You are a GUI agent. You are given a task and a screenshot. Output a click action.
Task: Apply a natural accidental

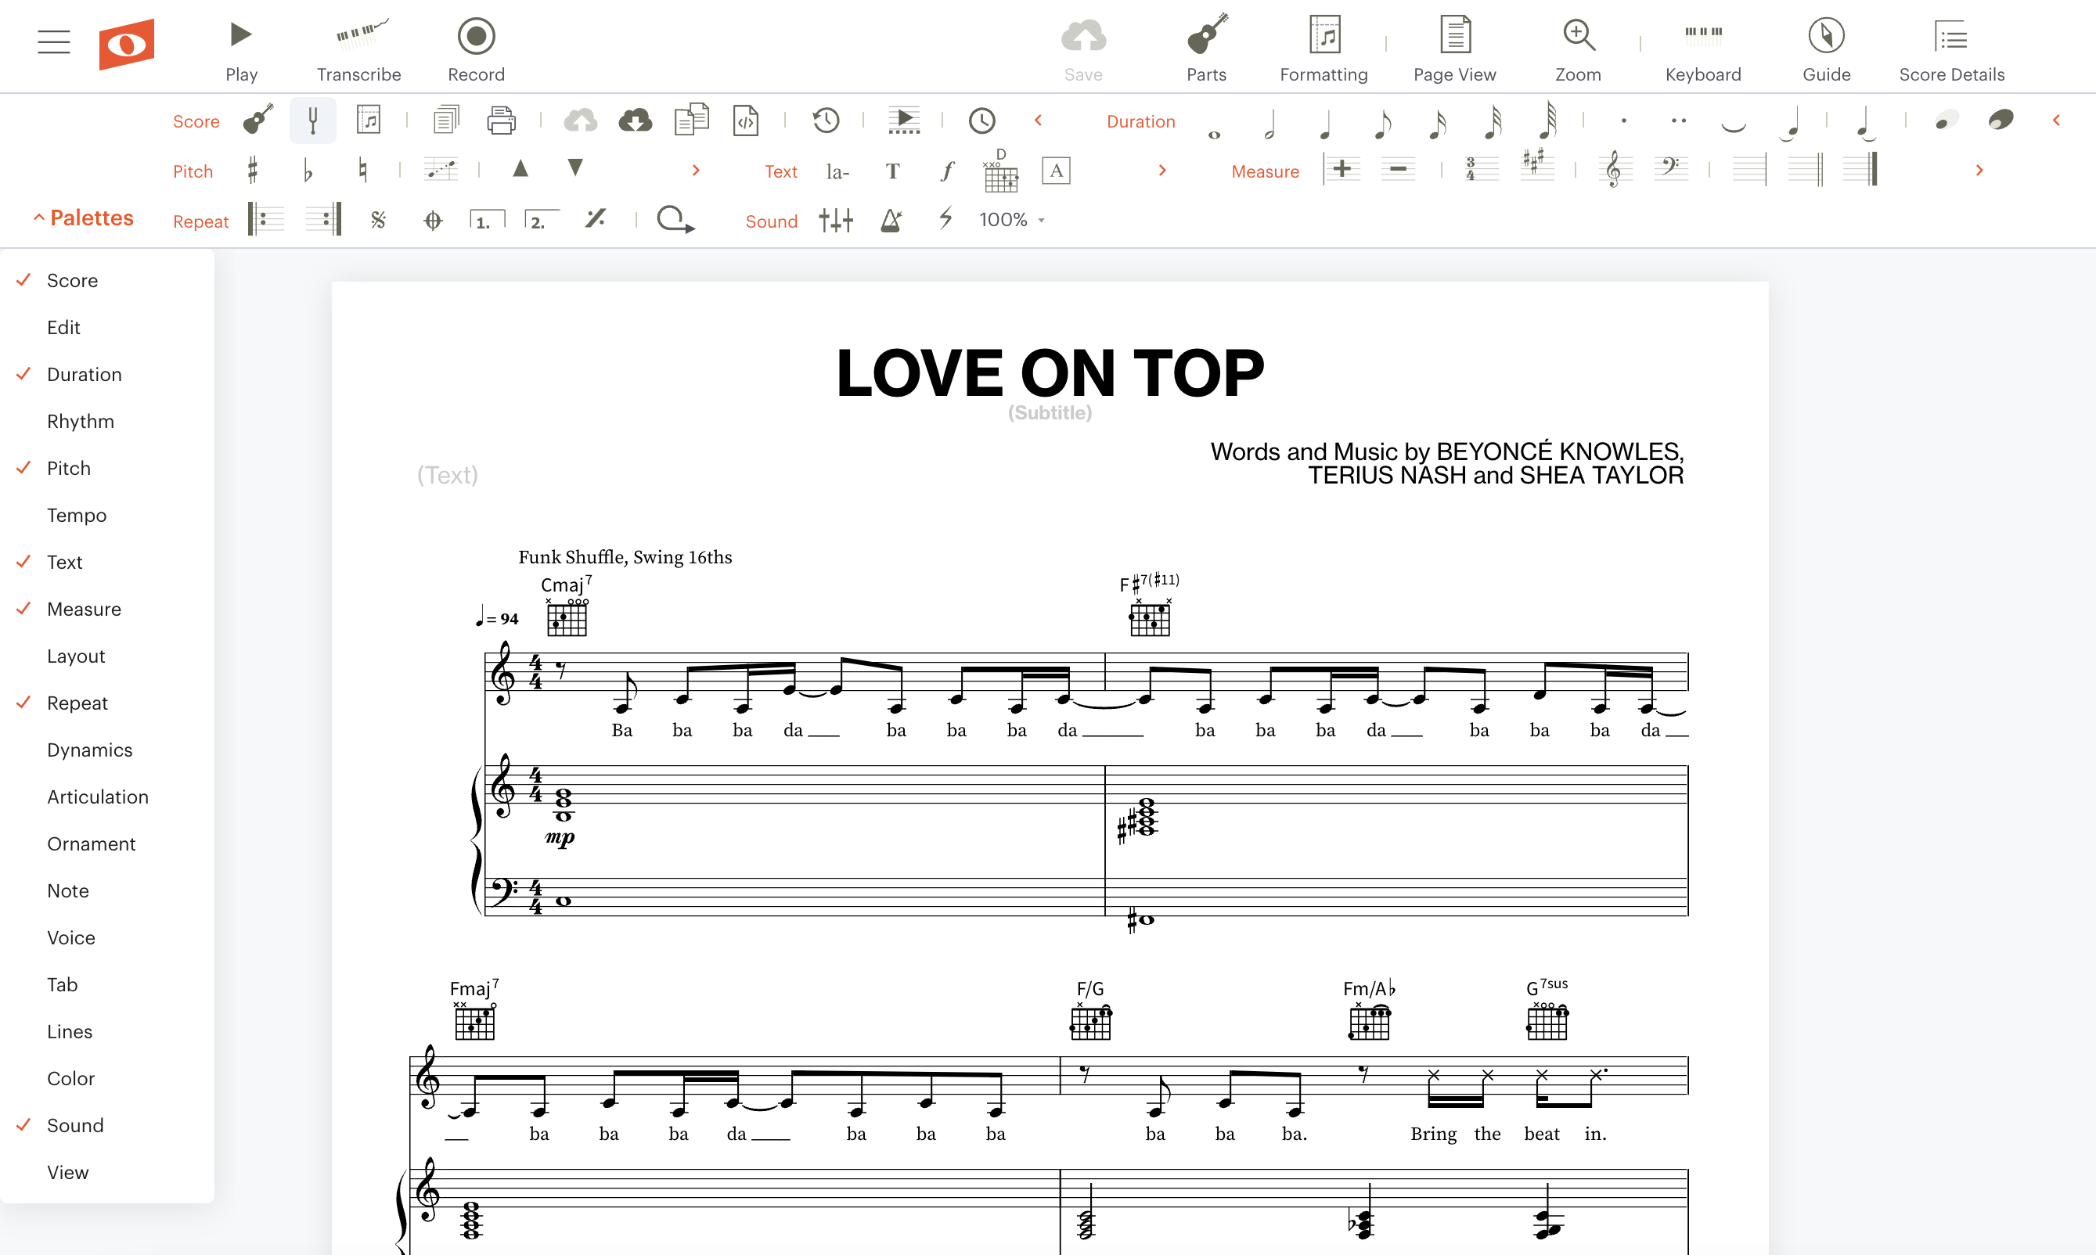coord(363,170)
